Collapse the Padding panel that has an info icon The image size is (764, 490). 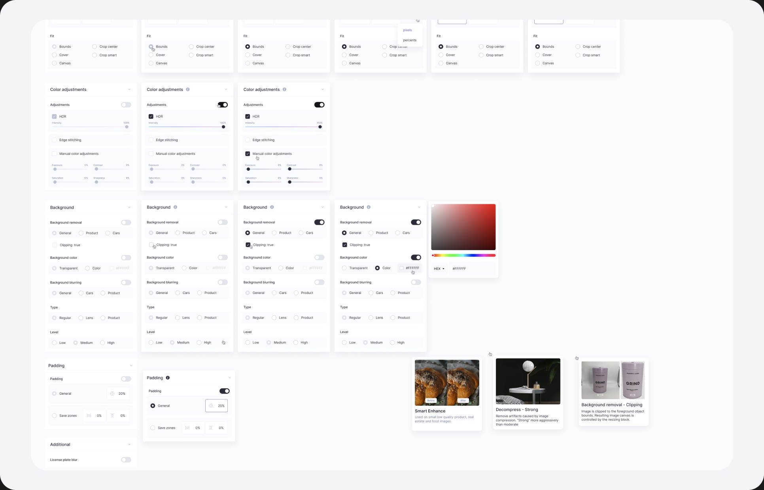pos(229,378)
